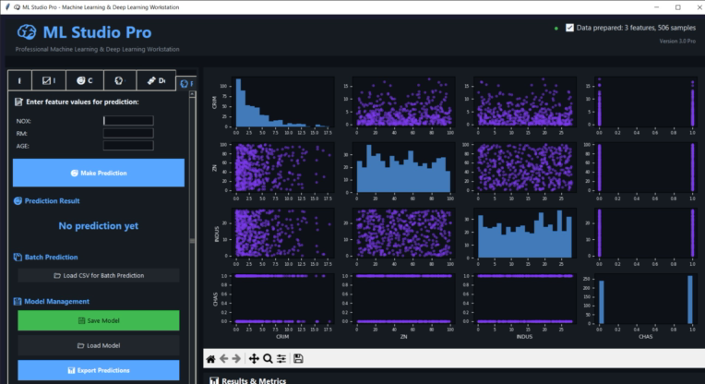This screenshot has width=705, height=384.
Task: Click the left panel scrollbar up arrow
Action: pos(193,94)
